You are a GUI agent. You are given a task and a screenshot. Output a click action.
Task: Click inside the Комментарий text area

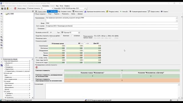click(112, 91)
